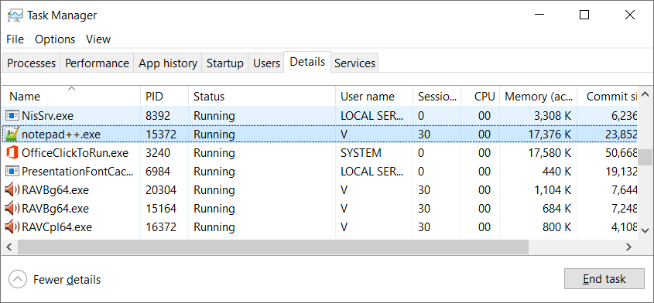The image size is (654, 303).
Task: Switch to the Services tab
Action: click(355, 63)
